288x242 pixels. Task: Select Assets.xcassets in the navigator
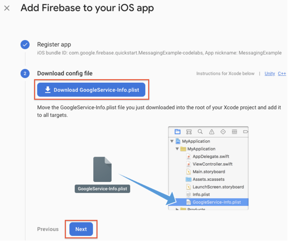tap(208, 179)
